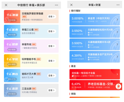Tap the 幸福健康 category tile
This screenshot has height=102, width=124.
(12, 46)
